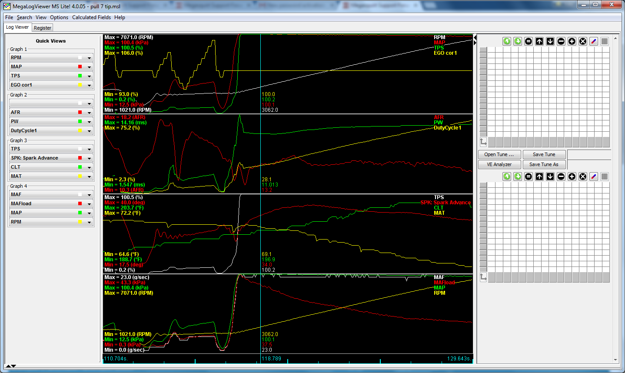Click green color swatch for Graph 1 TPS
The width and height of the screenshot is (625, 373).
coord(80,76)
